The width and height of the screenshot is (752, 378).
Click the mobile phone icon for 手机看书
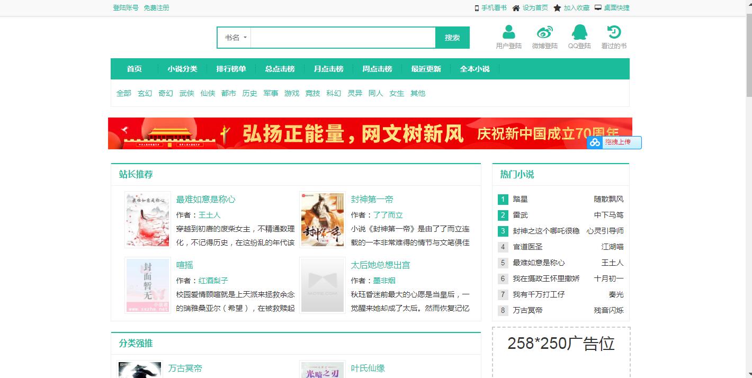(477, 8)
